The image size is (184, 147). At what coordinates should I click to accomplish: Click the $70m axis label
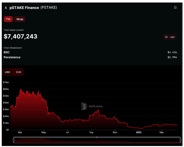point(6,82)
